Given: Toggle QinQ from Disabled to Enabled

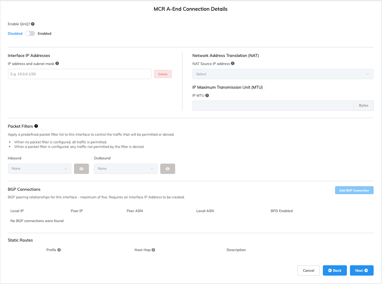Looking at the screenshot, I should coord(30,33).
